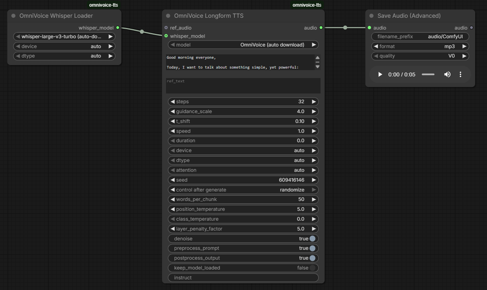Toggle preprocess_prompt switch
The image size is (487, 290).
pos(312,248)
